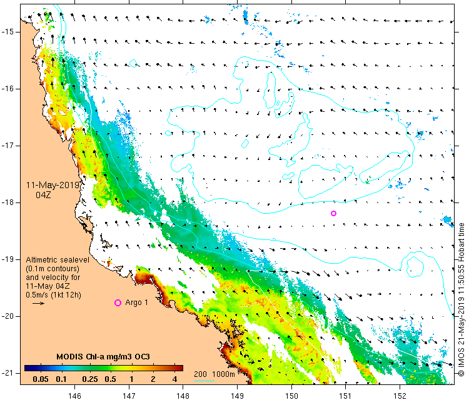Click the '11-May-2019' date label
Image resolution: width=469 pixels, height=400 pixels.
pyautogui.click(x=53, y=186)
